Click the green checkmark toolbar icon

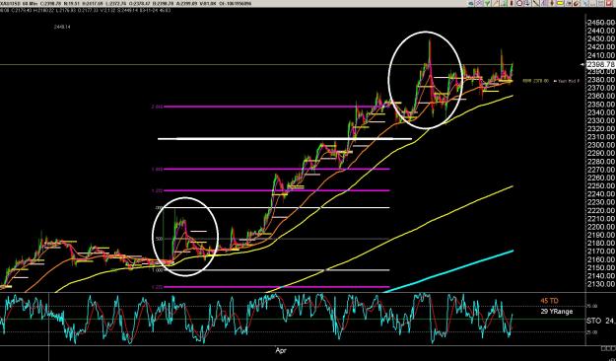pyautogui.click(x=488, y=3)
